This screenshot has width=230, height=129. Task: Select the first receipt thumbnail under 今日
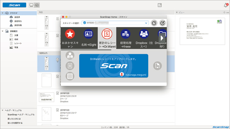46,23
